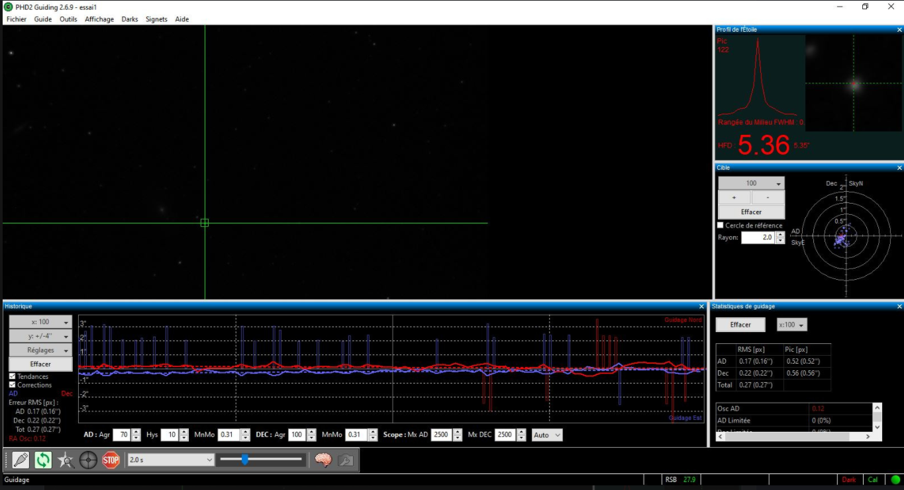Toggle the Corrections checkbox

tap(13, 385)
